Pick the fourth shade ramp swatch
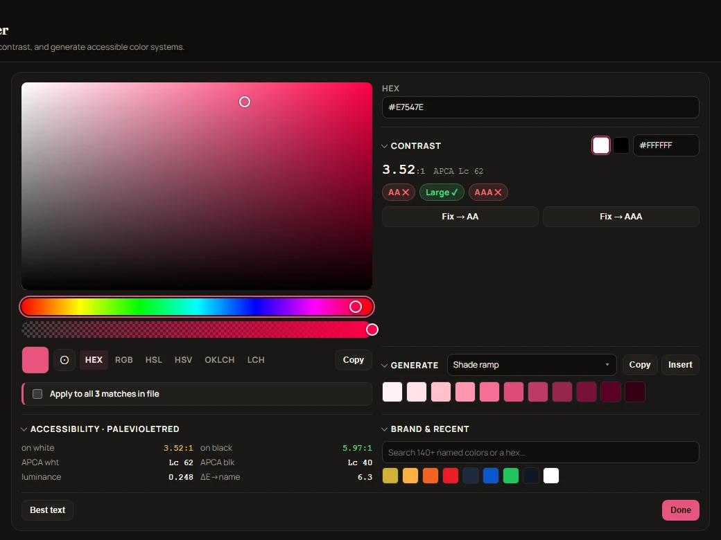The width and height of the screenshot is (721, 540). pos(465,392)
